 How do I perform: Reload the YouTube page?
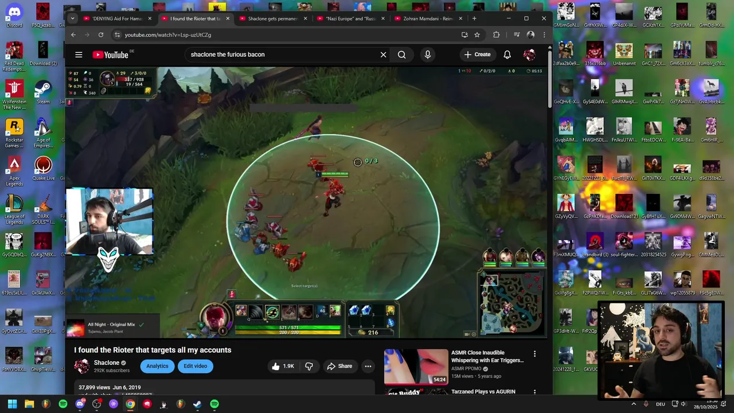(x=101, y=34)
